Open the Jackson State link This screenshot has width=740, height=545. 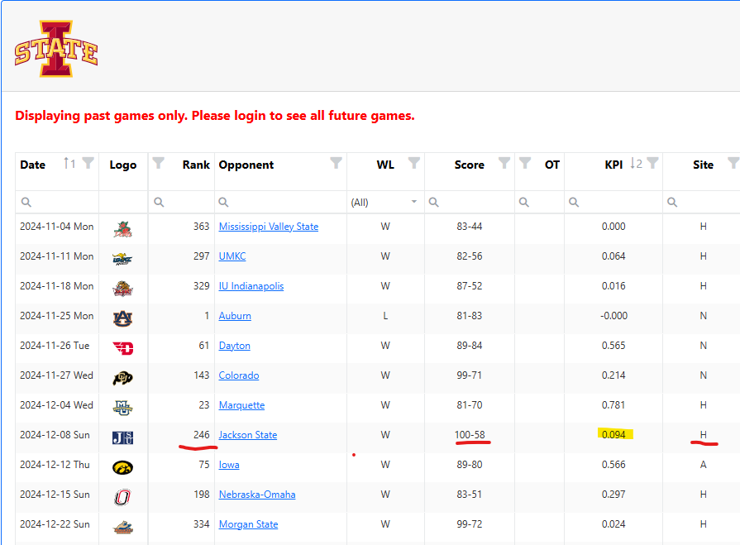click(248, 434)
